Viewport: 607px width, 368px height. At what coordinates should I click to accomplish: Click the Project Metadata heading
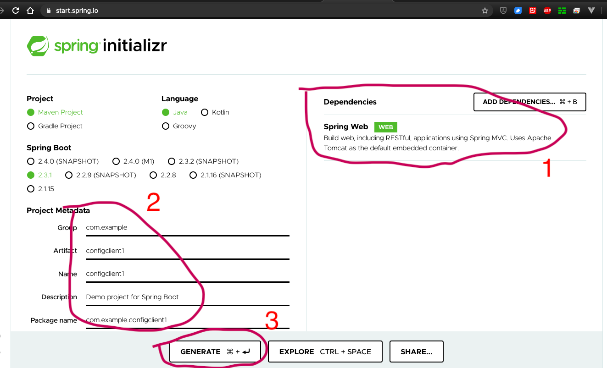click(58, 211)
